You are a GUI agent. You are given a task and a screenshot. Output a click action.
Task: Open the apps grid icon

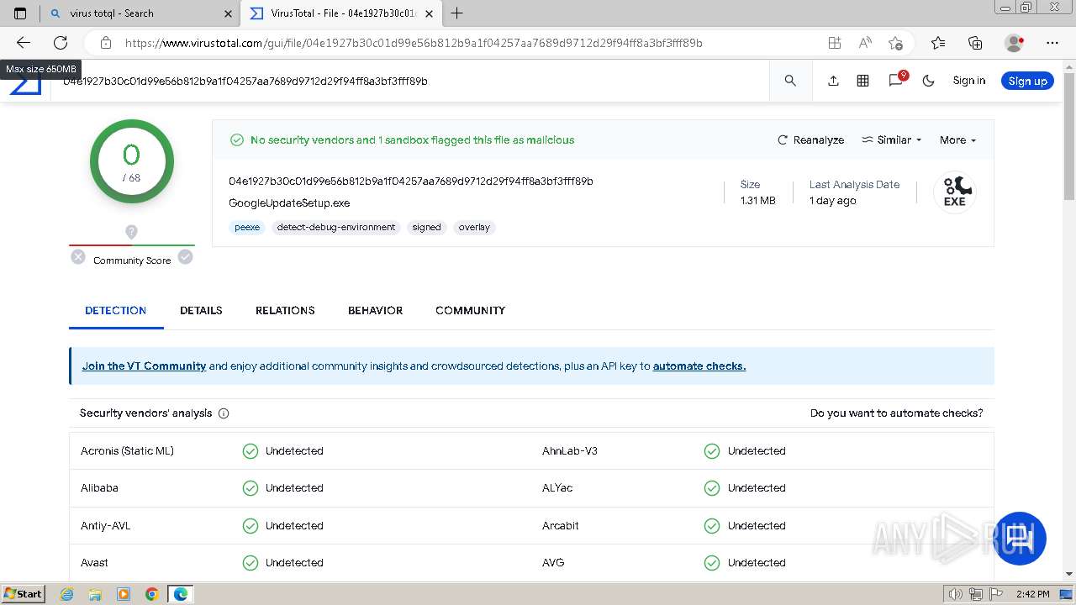click(862, 81)
